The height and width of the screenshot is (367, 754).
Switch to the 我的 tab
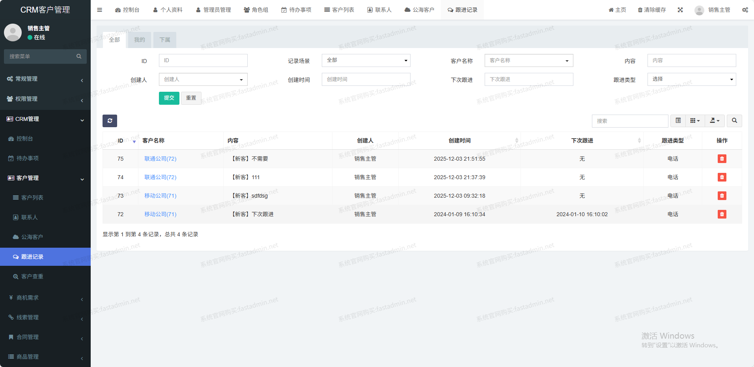[139, 40]
